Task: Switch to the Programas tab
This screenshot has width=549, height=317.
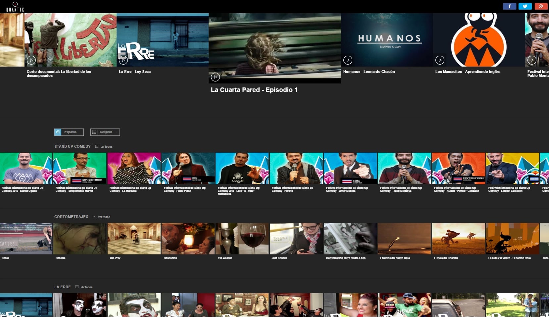Action: 69,132
